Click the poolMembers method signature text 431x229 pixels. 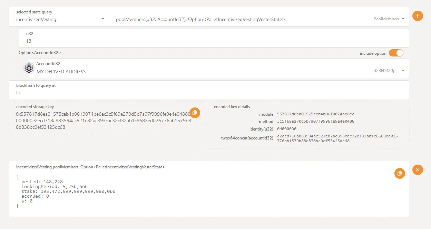200,20
